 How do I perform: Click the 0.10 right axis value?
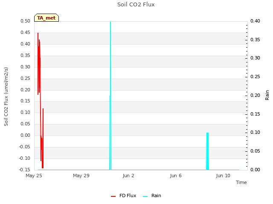click(255, 132)
